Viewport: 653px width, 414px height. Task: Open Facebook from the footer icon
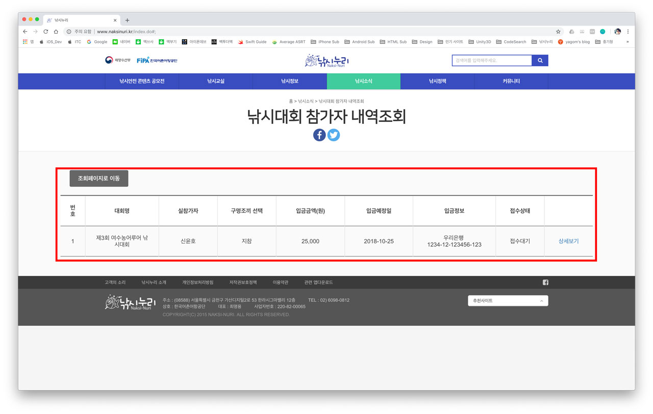point(545,282)
